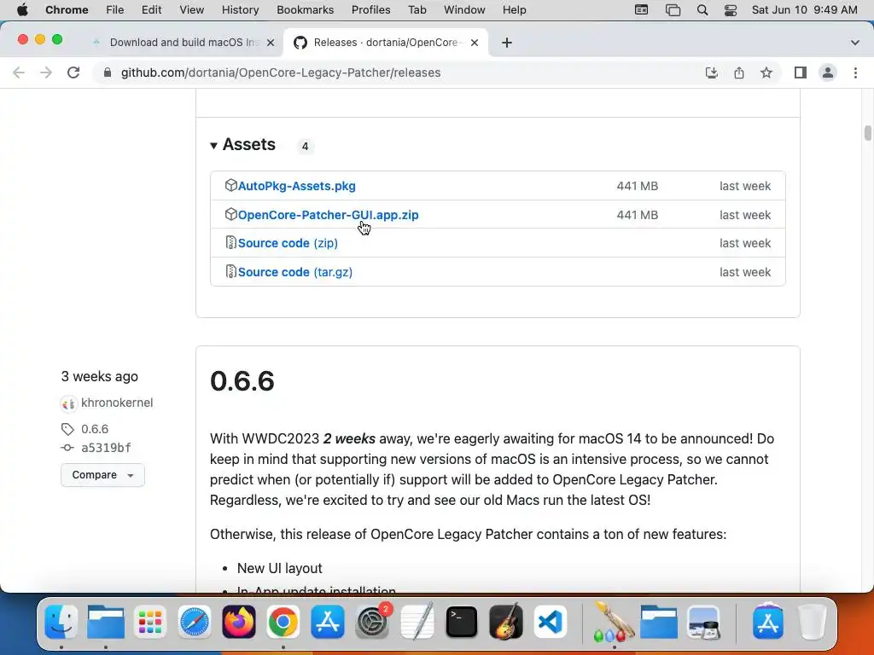Image resolution: width=874 pixels, height=655 pixels.
Task: Download AutoPkg-Assets.pkg
Action: tap(296, 186)
